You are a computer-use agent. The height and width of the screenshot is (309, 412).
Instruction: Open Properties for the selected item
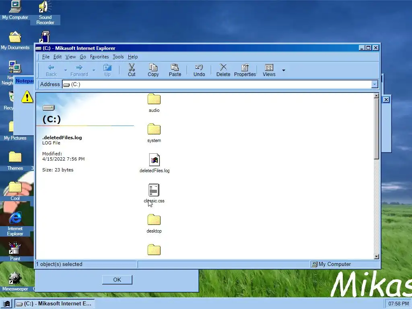point(245,70)
